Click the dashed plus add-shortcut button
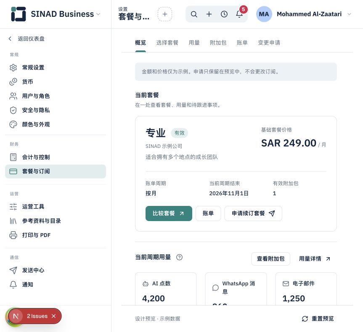Image resolution: width=363 pixels, height=332 pixels. click(165, 14)
